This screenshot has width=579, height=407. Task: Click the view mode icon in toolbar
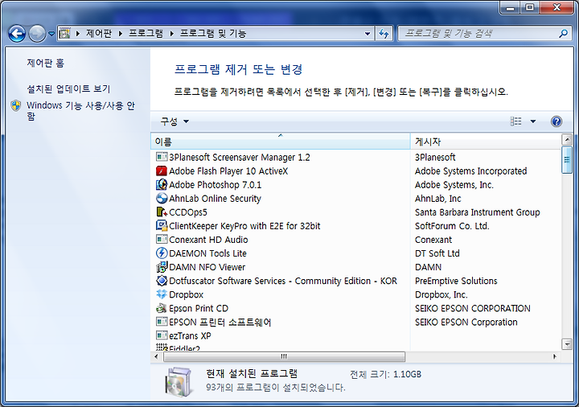pyautogui.click(x=515, y=121)
